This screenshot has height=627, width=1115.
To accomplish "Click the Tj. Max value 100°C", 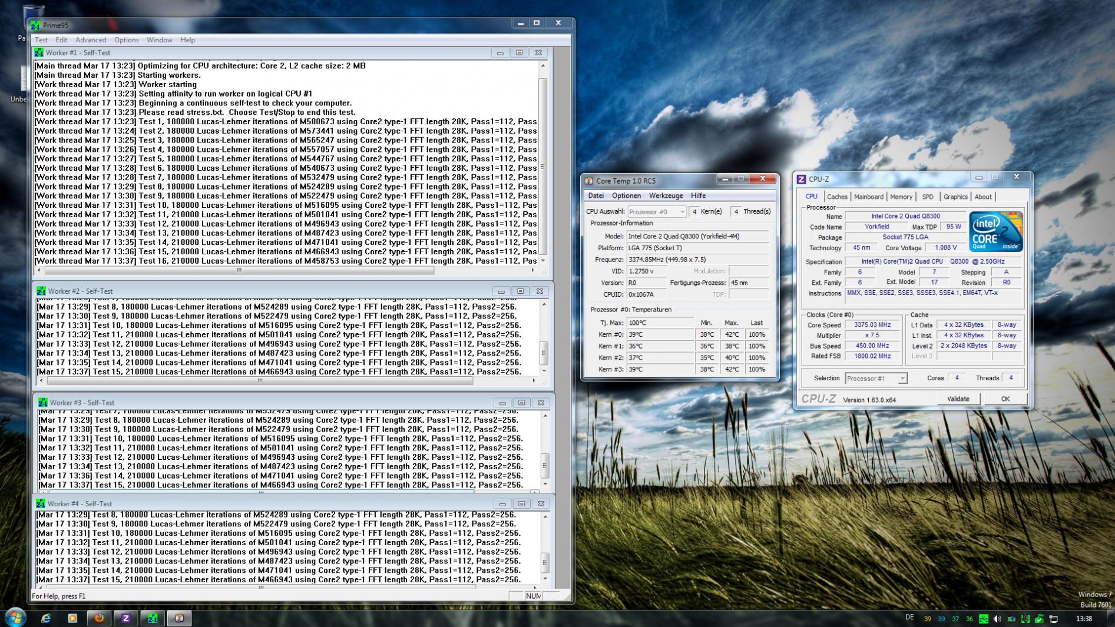I will 660,323.
